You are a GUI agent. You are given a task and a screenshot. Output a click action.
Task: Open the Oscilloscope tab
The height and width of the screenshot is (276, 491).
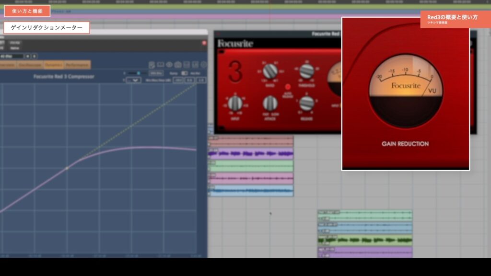(30, 65)
